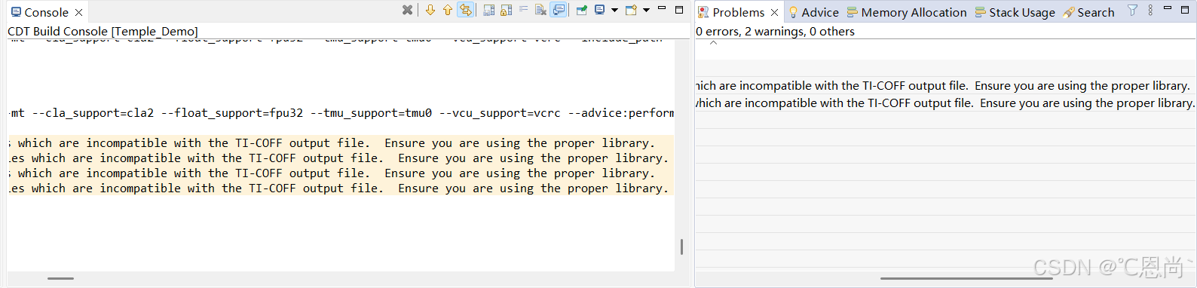Click the first highlighted TI-COFF warning line in console
The image size is (1197, 288).
341,142
